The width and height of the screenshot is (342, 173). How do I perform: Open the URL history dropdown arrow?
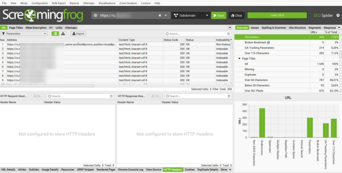[166, 15]
